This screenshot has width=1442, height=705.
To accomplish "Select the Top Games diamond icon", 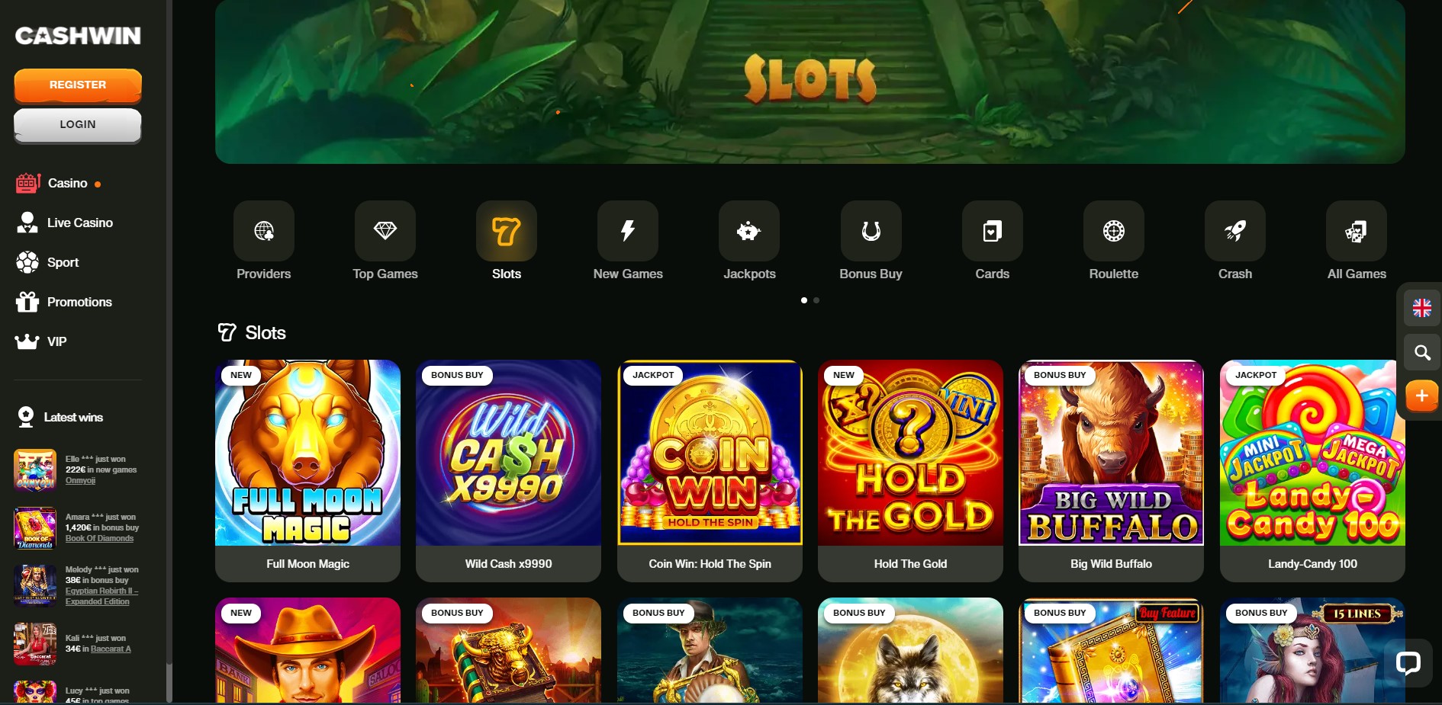I will tap(385, 231).
